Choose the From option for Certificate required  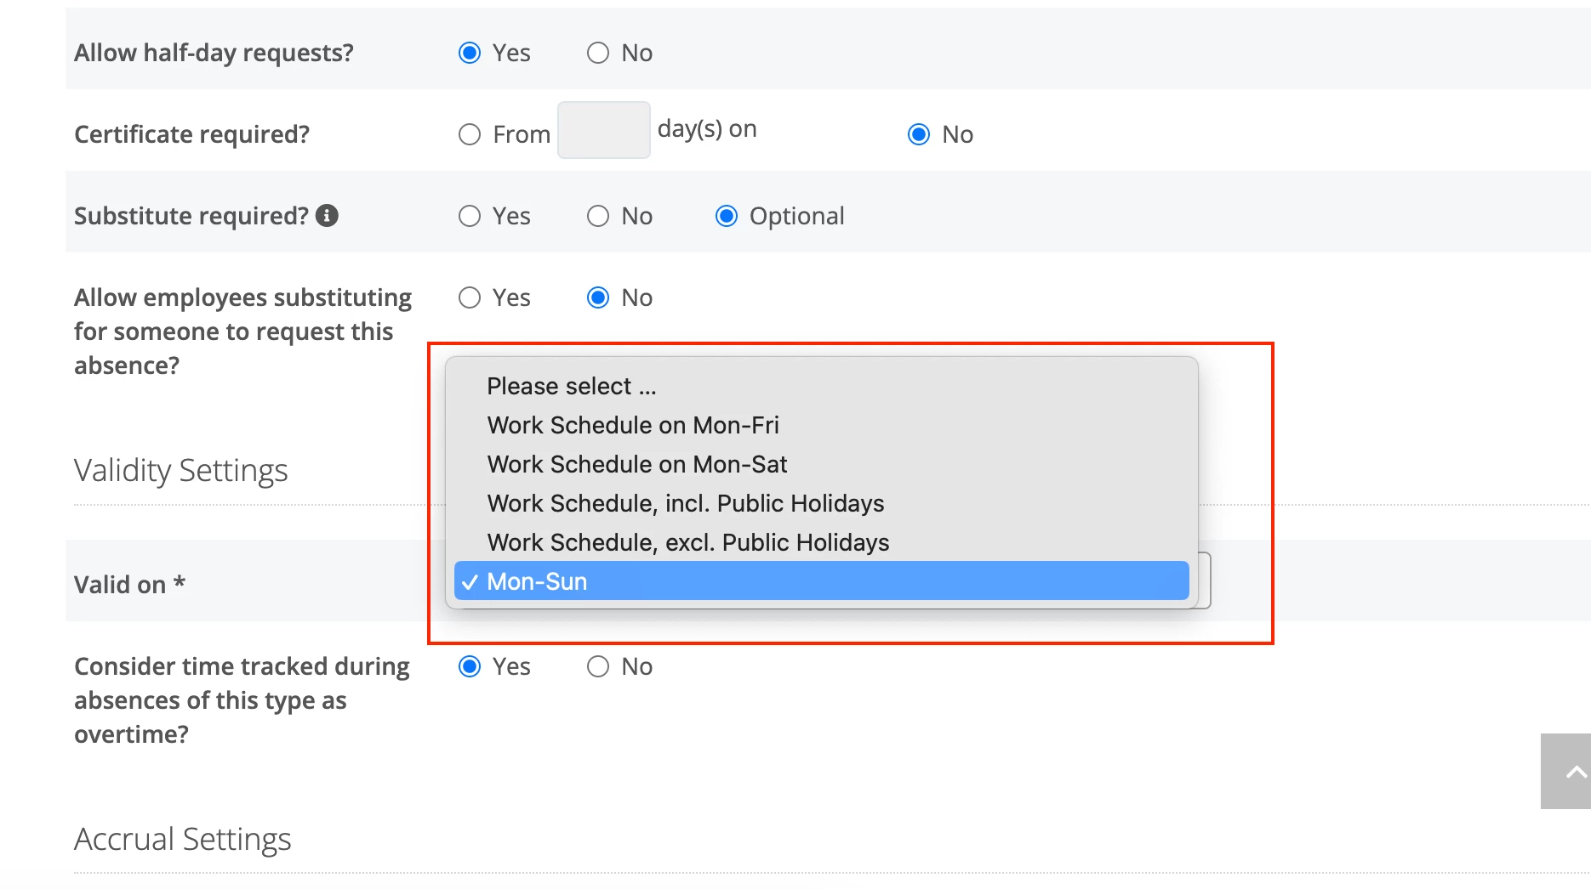[470, 134]
